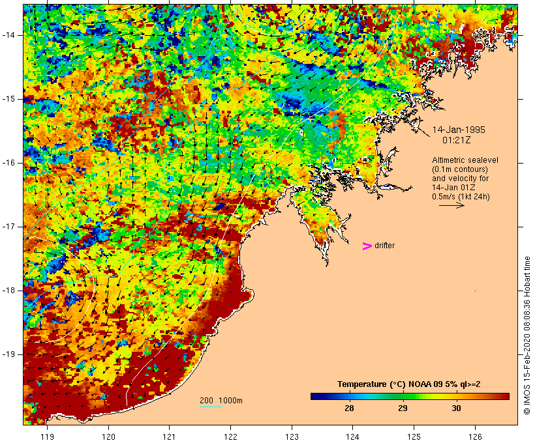Click the 'and velocity for' caption line

460,179
